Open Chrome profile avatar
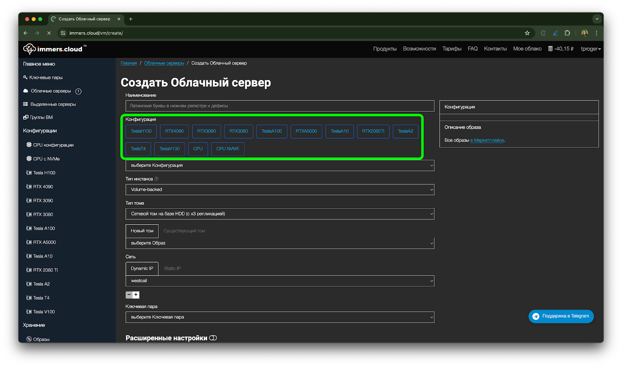Screen dimensions: 622x367 [585, 33]
